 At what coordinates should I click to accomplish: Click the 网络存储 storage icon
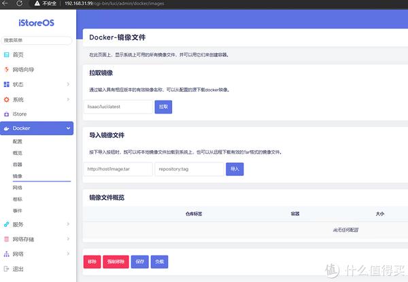click(7, 239)
